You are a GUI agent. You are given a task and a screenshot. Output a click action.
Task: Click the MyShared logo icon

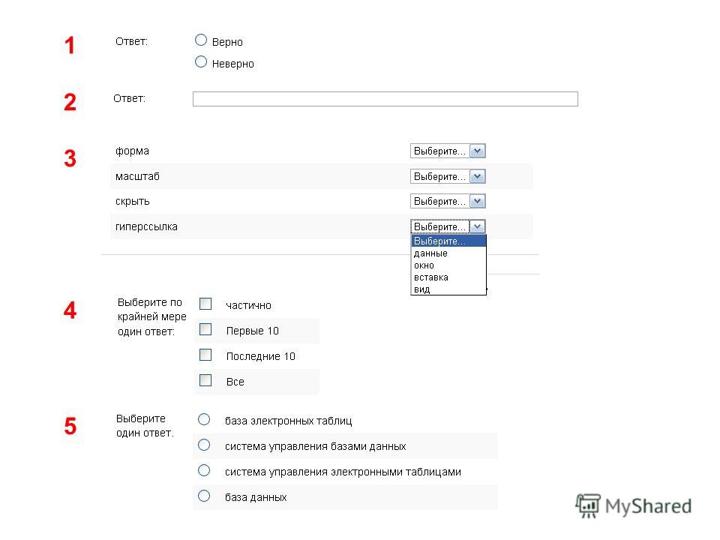(588, 505)
